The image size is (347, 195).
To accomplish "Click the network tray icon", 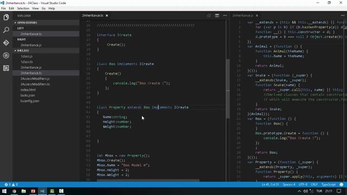I will 311,191.
